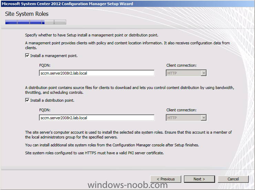
Task: Click the wizard window title bar
Action: point(127,4)
